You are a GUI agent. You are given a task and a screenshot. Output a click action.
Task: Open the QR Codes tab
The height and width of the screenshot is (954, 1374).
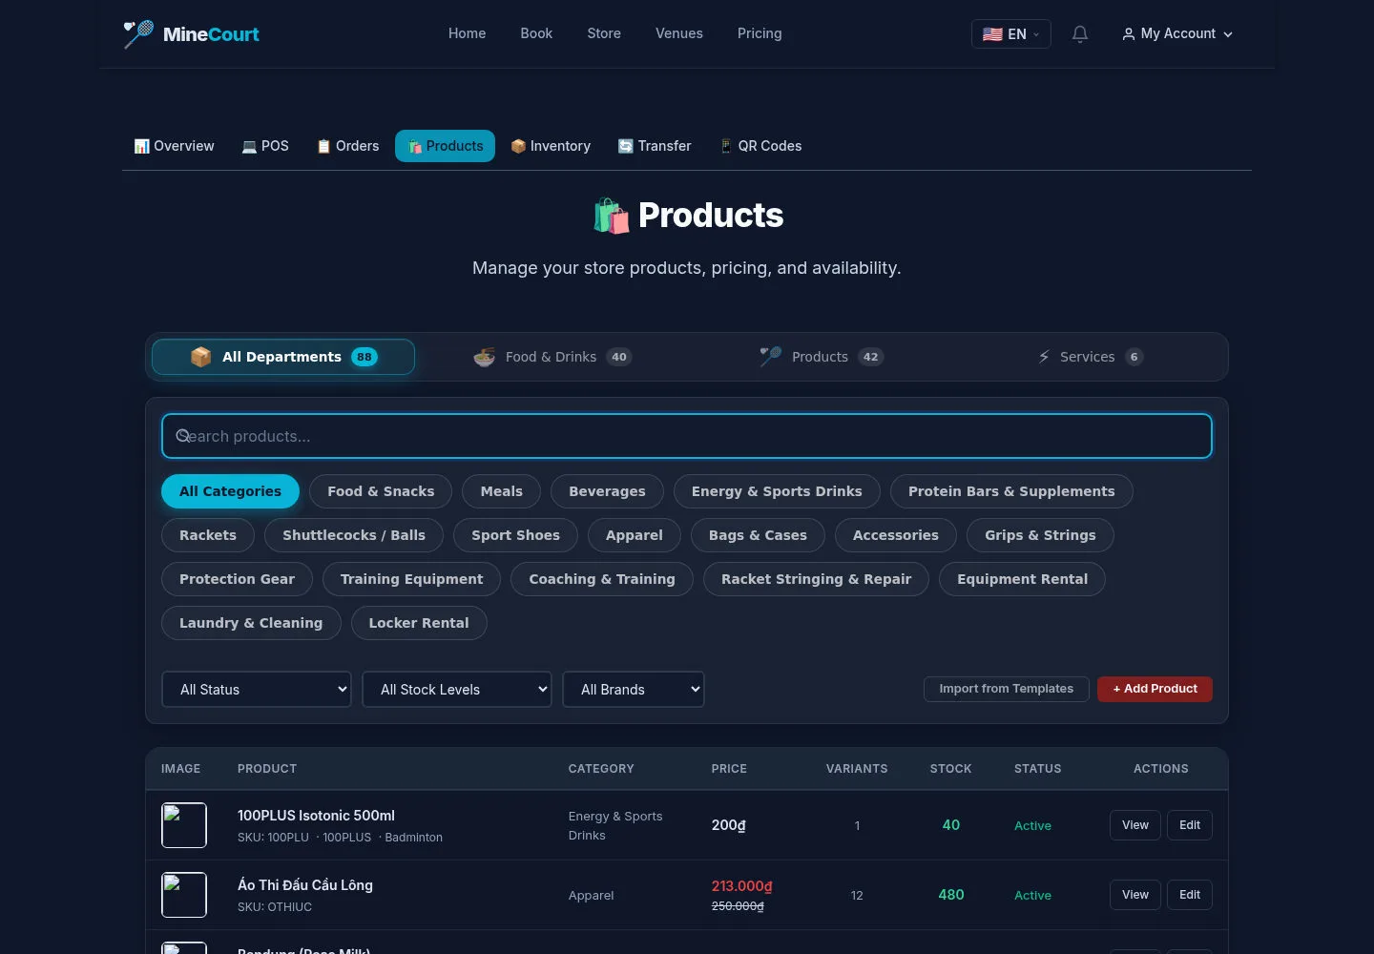click(x=760, y=146)
